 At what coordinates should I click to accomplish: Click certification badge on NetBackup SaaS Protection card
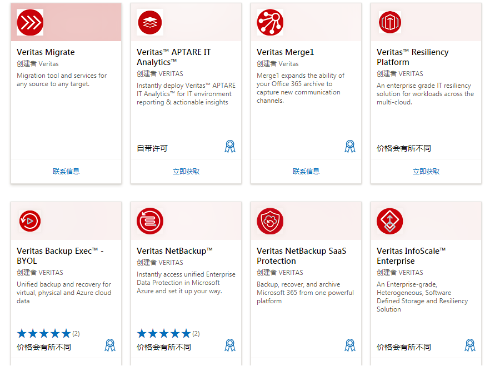pyautogui.click(x=350, y=345)
